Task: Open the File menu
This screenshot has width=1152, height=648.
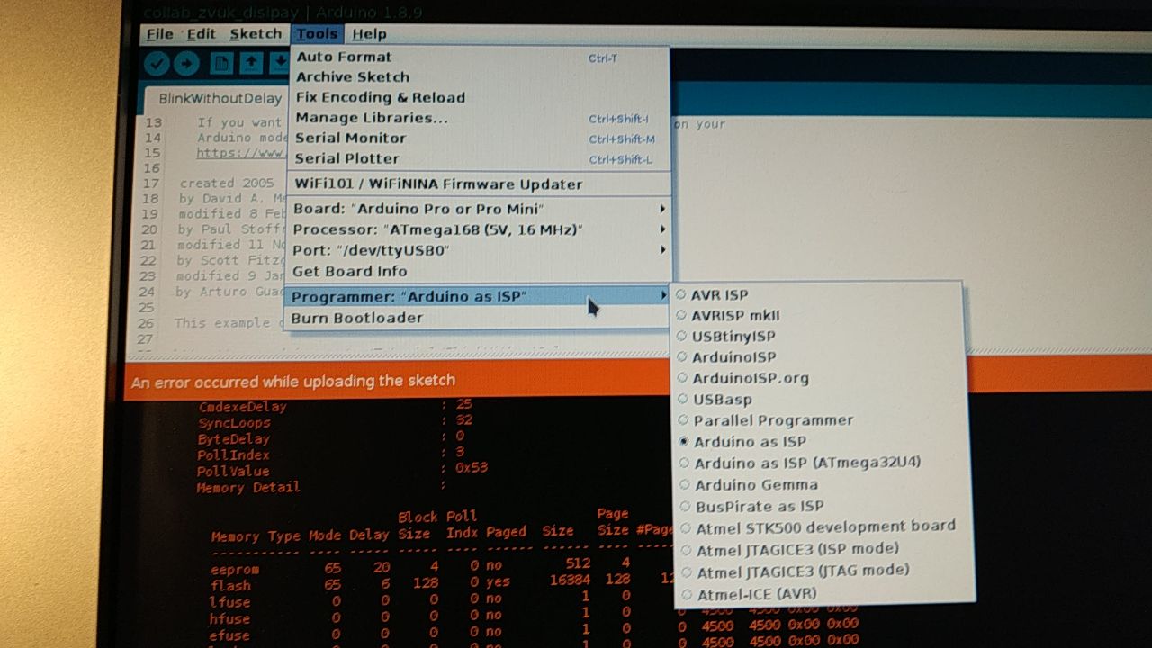Action: (x=159, y=34)
